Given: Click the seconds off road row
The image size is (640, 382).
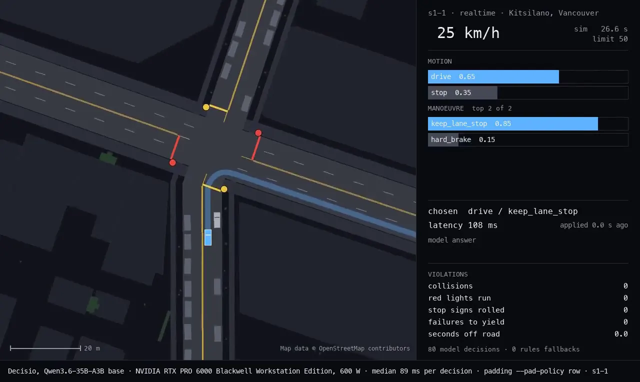Looking at the screenshot, I should coord(528,334).
